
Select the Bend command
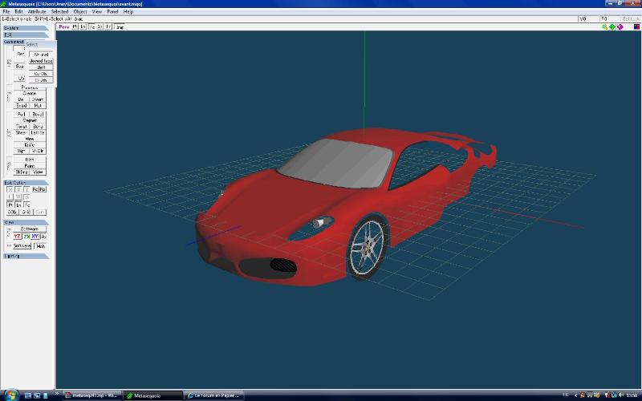(x=38, y=127)
